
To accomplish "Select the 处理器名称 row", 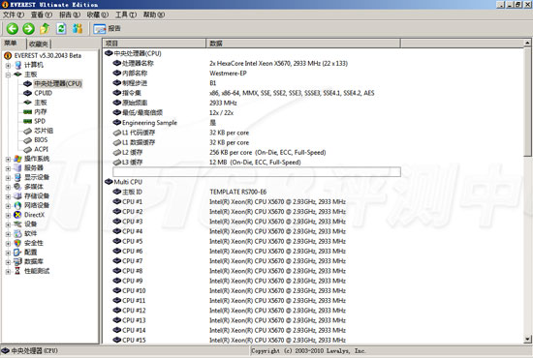I will [x=257, y=64].
